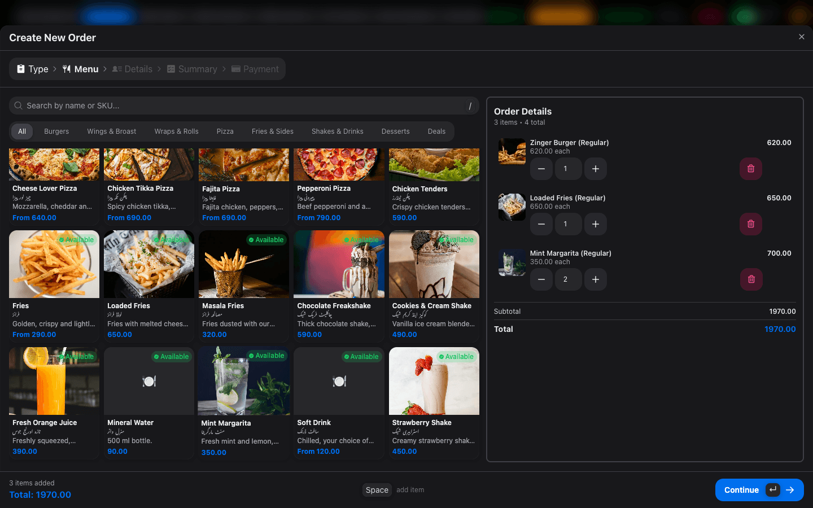Select the Fries menu card
The image size is (813, 508).
click(54, 286)
